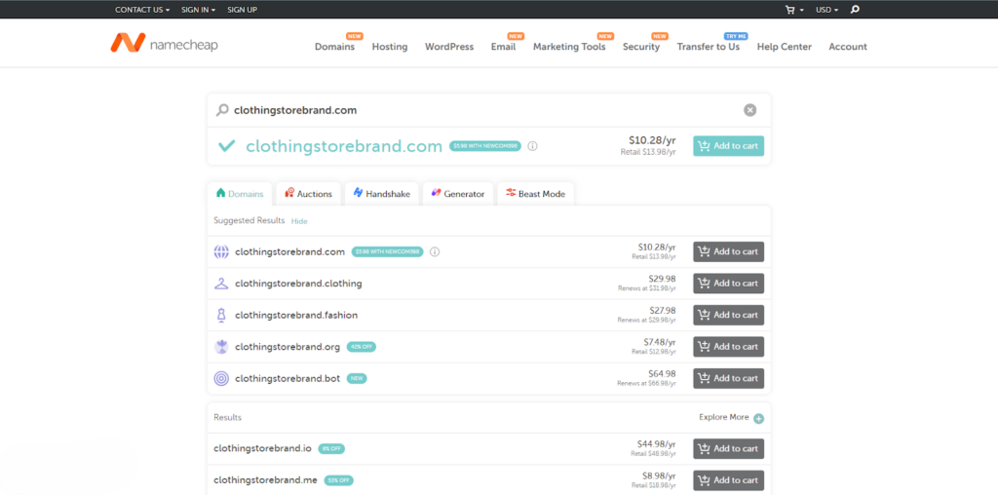Click the Explore More plus icon

(x=758, y=418)
